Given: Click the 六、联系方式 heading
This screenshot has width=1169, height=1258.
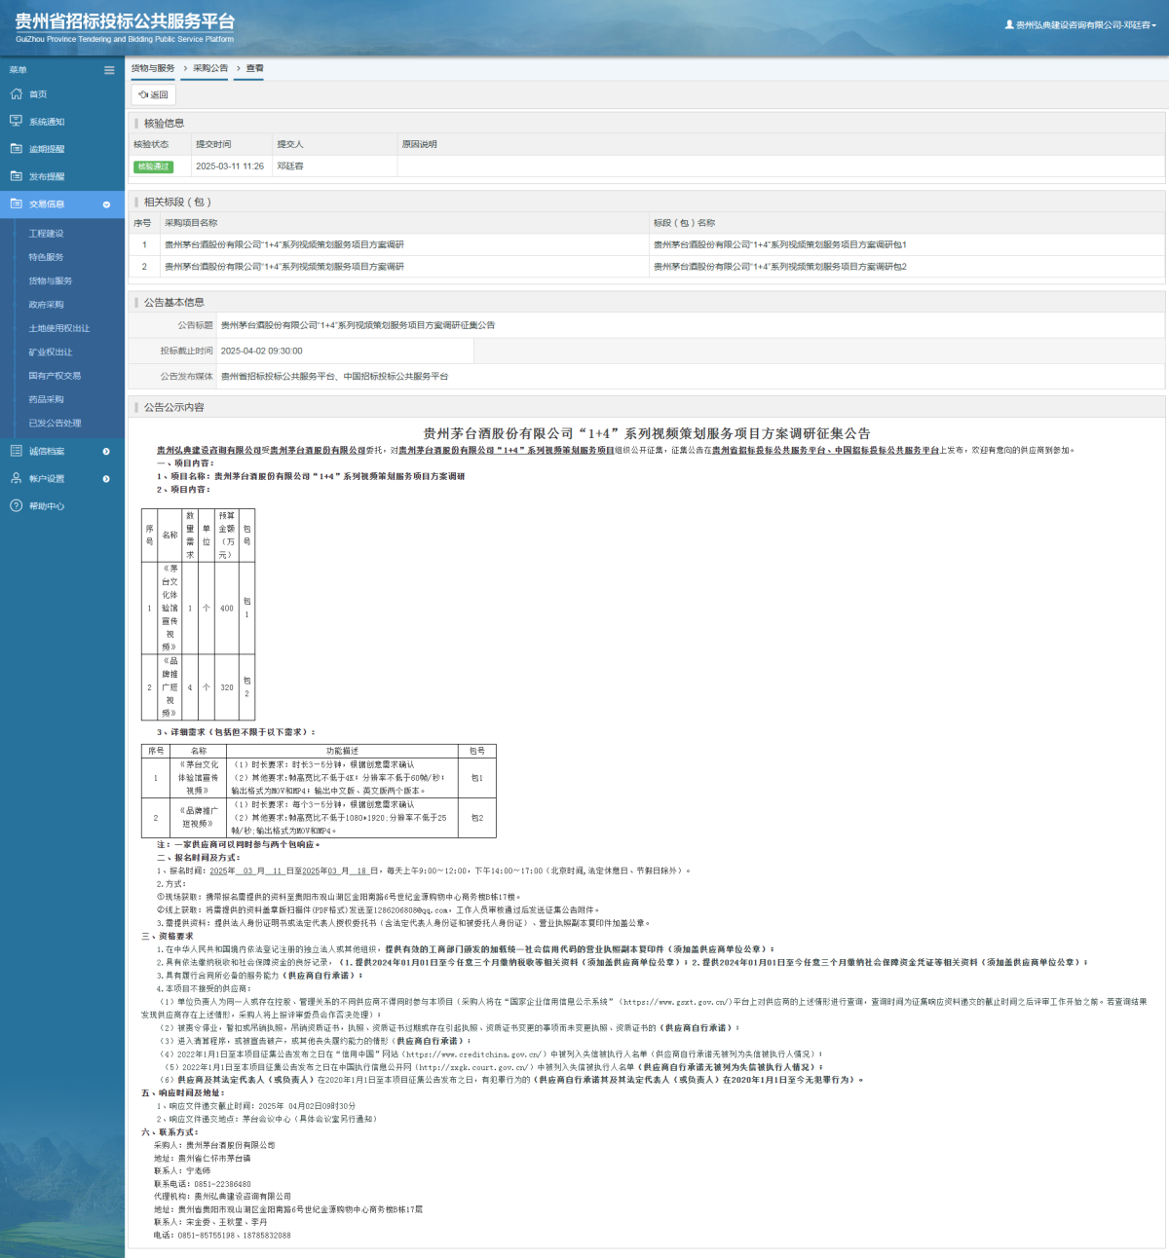Looking at the screenshot, I should [170, 1132].
